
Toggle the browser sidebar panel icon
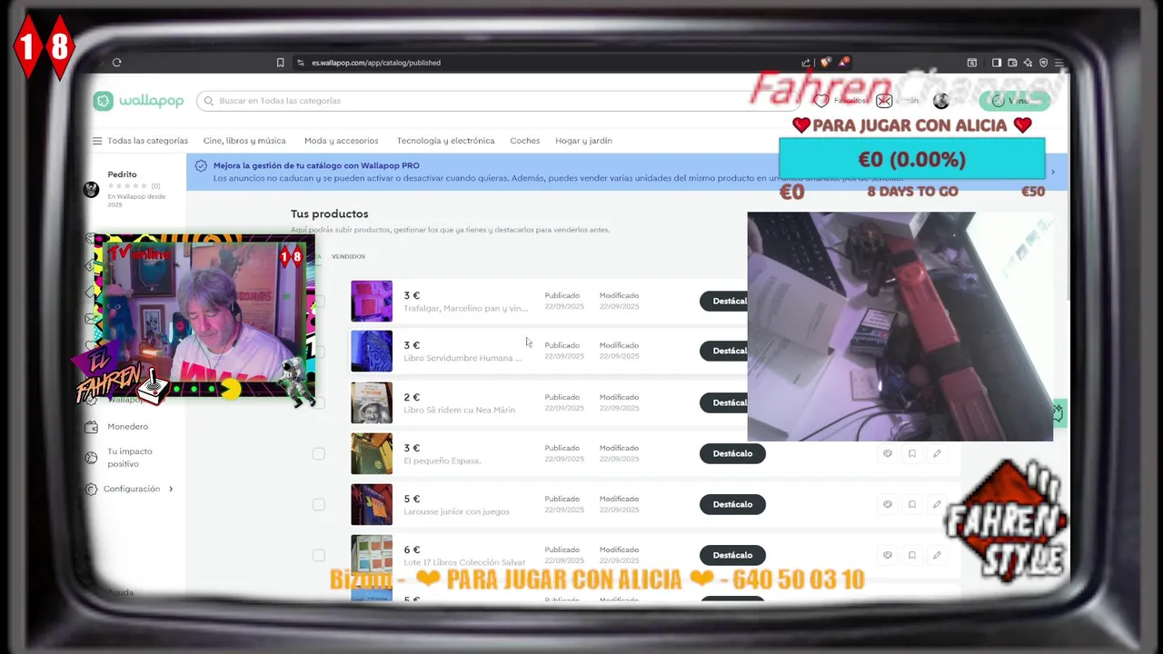996,63
